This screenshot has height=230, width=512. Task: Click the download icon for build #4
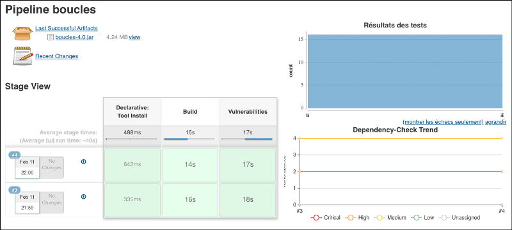[x=83, y=162]
